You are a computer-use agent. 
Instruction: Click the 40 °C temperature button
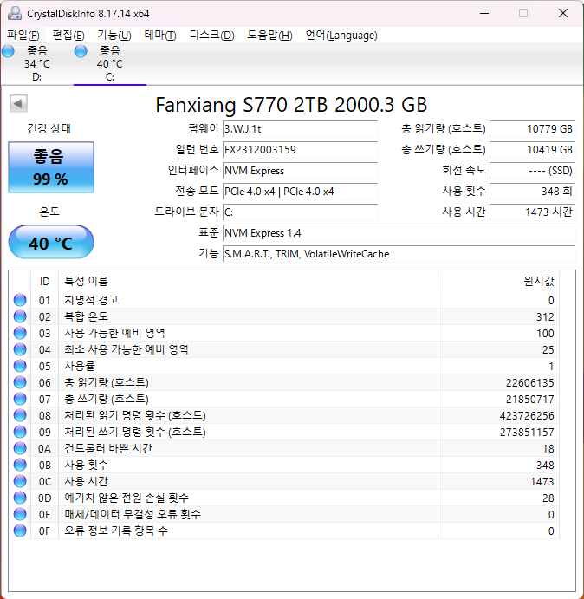(x=51, y=243)
